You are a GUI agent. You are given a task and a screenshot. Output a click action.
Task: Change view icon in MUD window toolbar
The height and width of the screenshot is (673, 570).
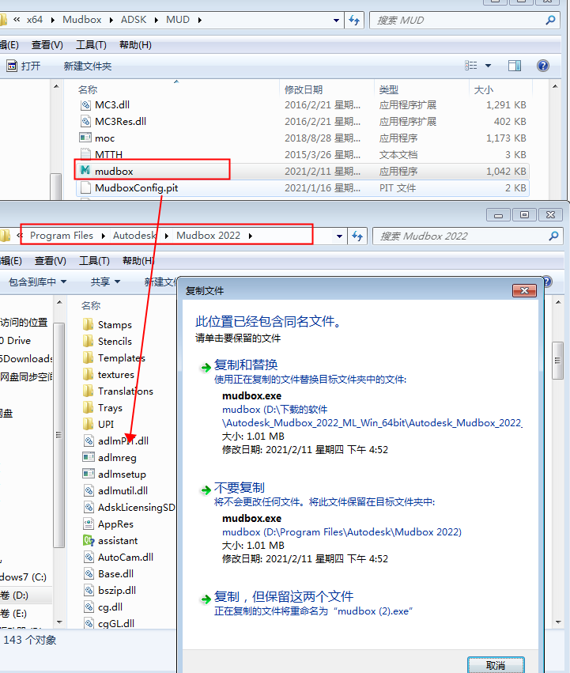[x=471, y=66]
